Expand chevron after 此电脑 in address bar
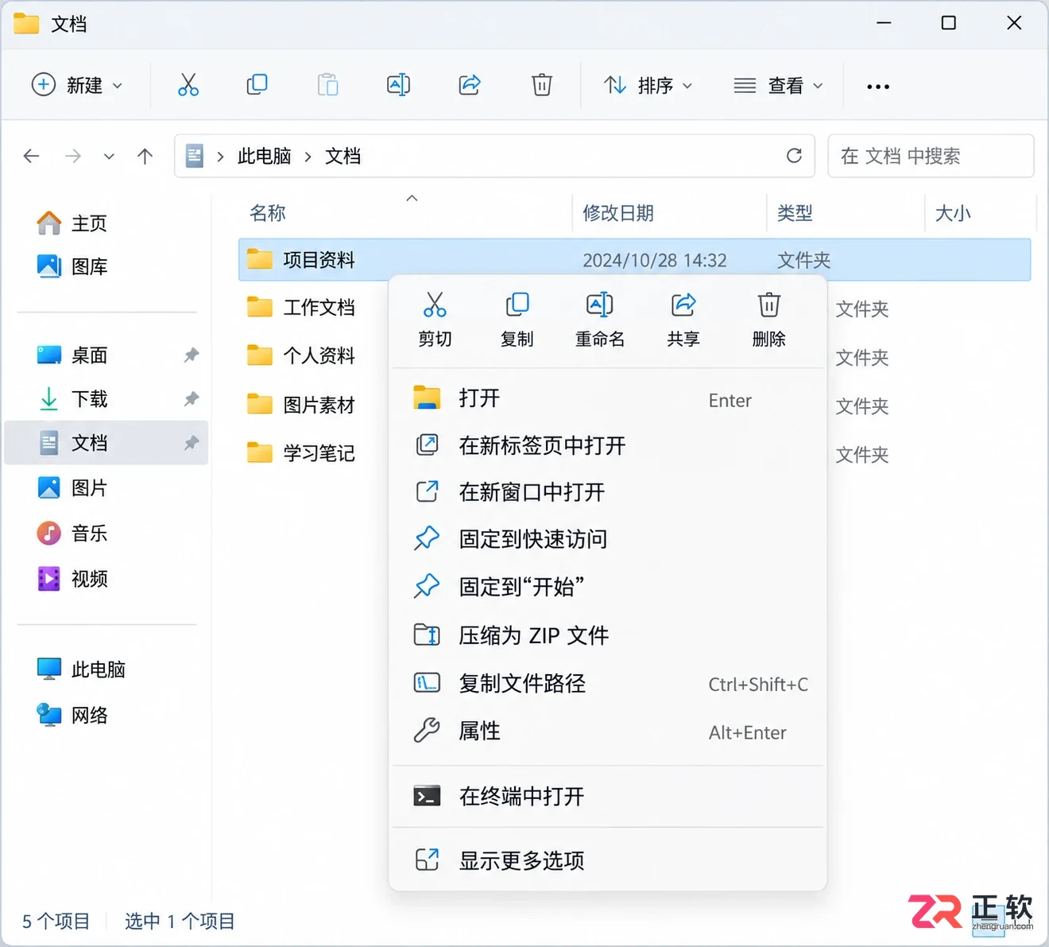 click(x=308, y=157)
